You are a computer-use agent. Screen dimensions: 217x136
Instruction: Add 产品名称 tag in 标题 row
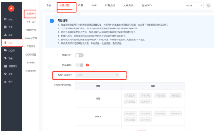pyautogui.click(x=131, y=96)
